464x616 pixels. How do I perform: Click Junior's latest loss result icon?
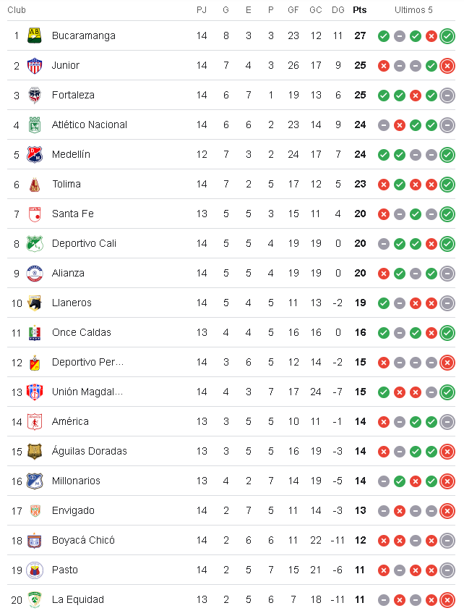[x=447, y=65]
